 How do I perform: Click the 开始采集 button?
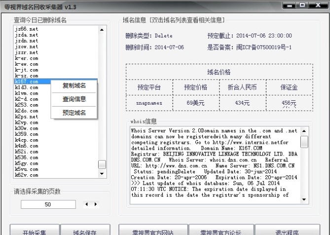[35, 231]
